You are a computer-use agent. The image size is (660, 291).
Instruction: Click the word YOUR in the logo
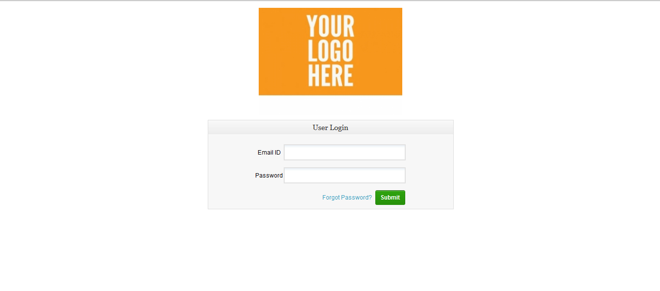coord(330,26)
